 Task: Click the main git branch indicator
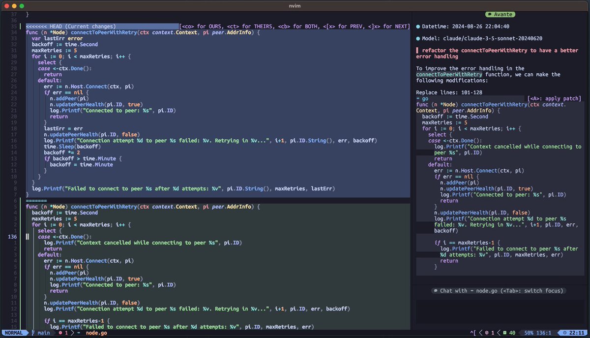click(40, 333)
